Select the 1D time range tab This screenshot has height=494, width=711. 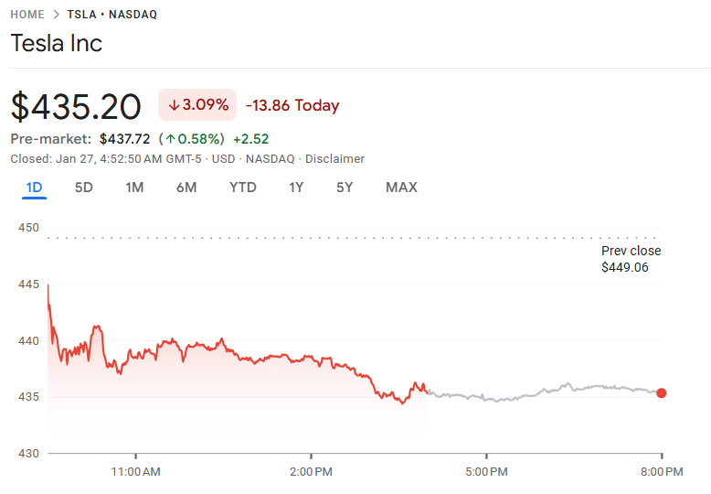34,188
